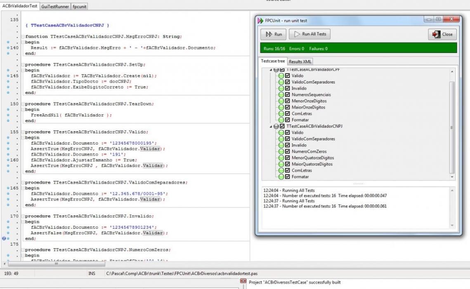This screenshot has width=470, height=289.
Task: Collapse the TTestCaseACBrValidadorCPF tree node
Action: coord(271,70)
